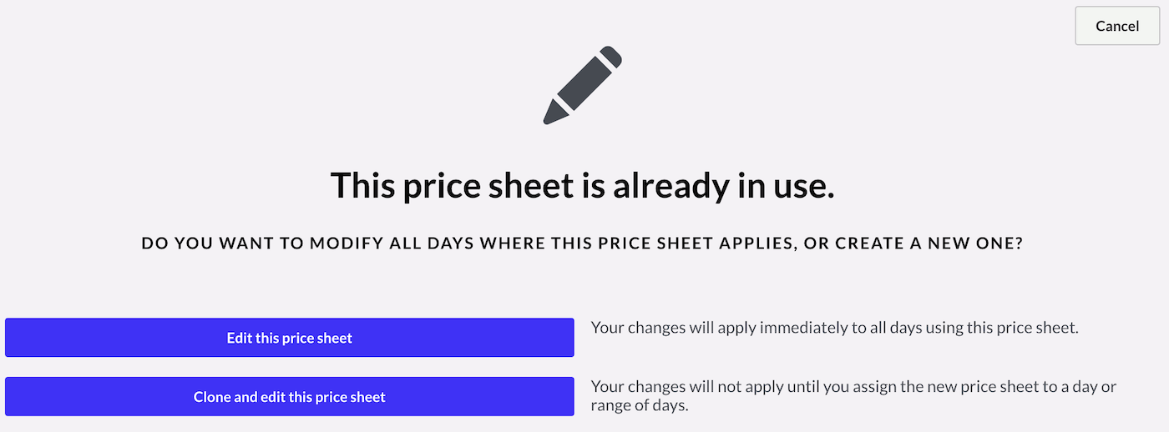Select Clone and edit this price sheet

click(290, 396)
